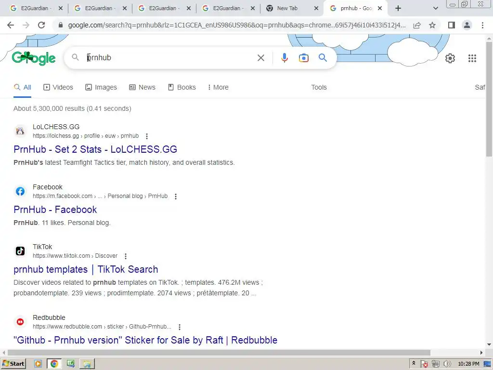Reload the current page

tap(41, 25)
